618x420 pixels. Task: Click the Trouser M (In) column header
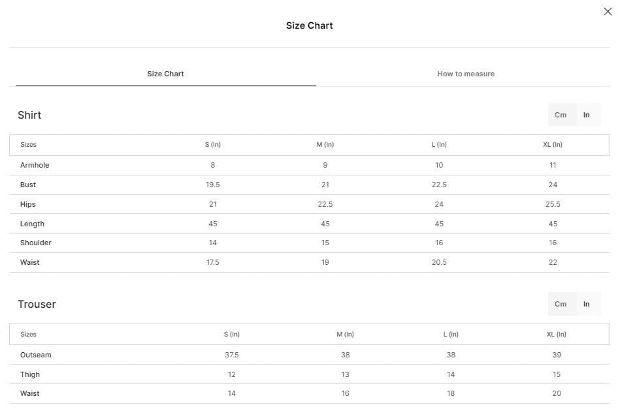coord(346,334)
